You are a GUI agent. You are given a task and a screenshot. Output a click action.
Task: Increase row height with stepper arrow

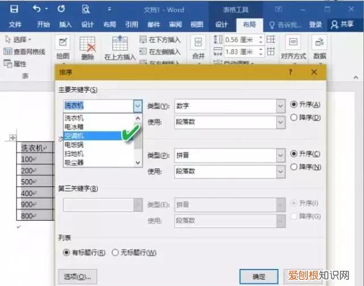(261, 37)
